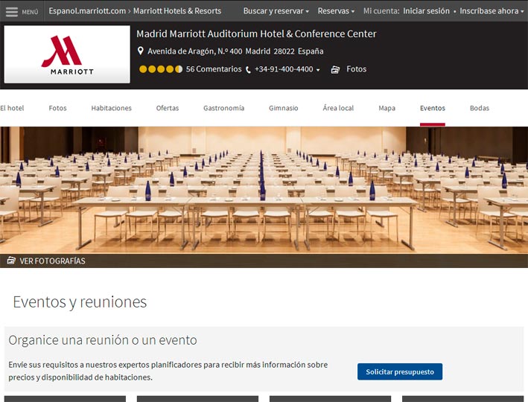Expand the Inscríbase ahora dropdown
This screenshot has height=402, width=528.
click(x=492, y=11)
